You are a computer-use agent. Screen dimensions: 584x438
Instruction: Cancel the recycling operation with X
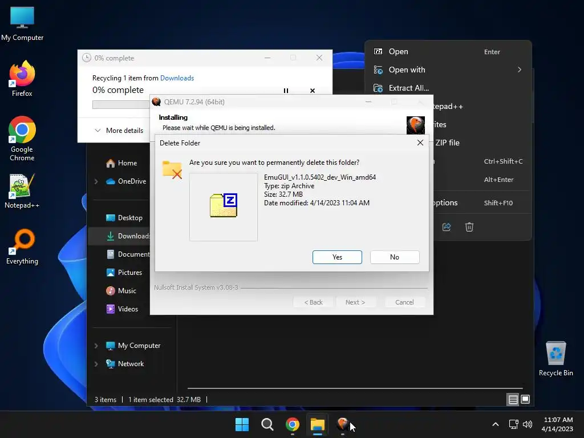(x=313, y=91)
